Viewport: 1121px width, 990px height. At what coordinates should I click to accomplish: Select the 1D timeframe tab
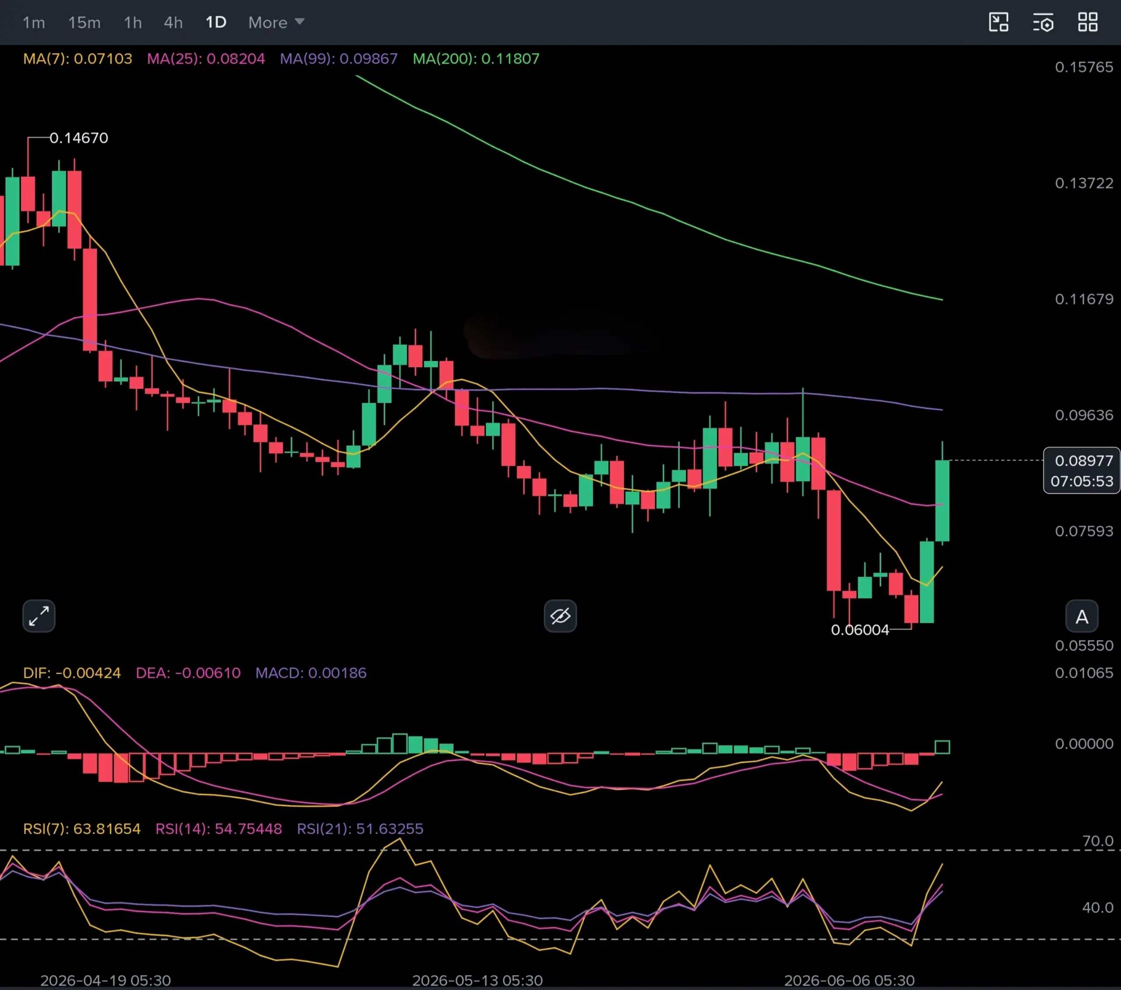(x=215, y=22)
